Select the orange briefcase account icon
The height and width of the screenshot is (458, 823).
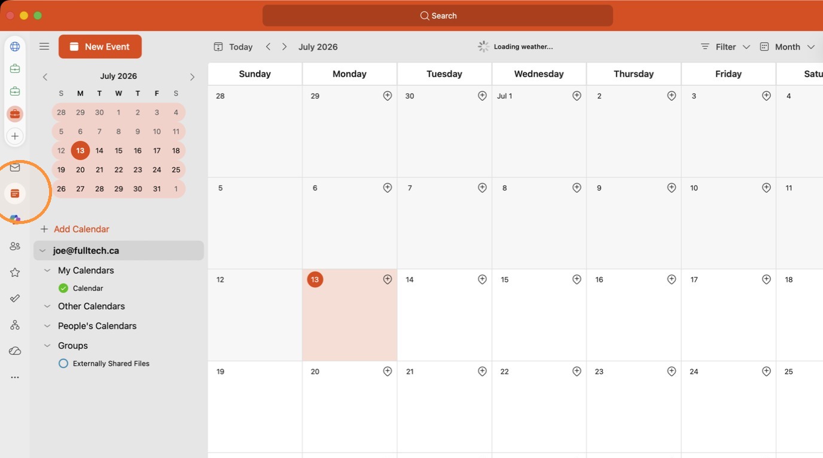coord(15,113)
